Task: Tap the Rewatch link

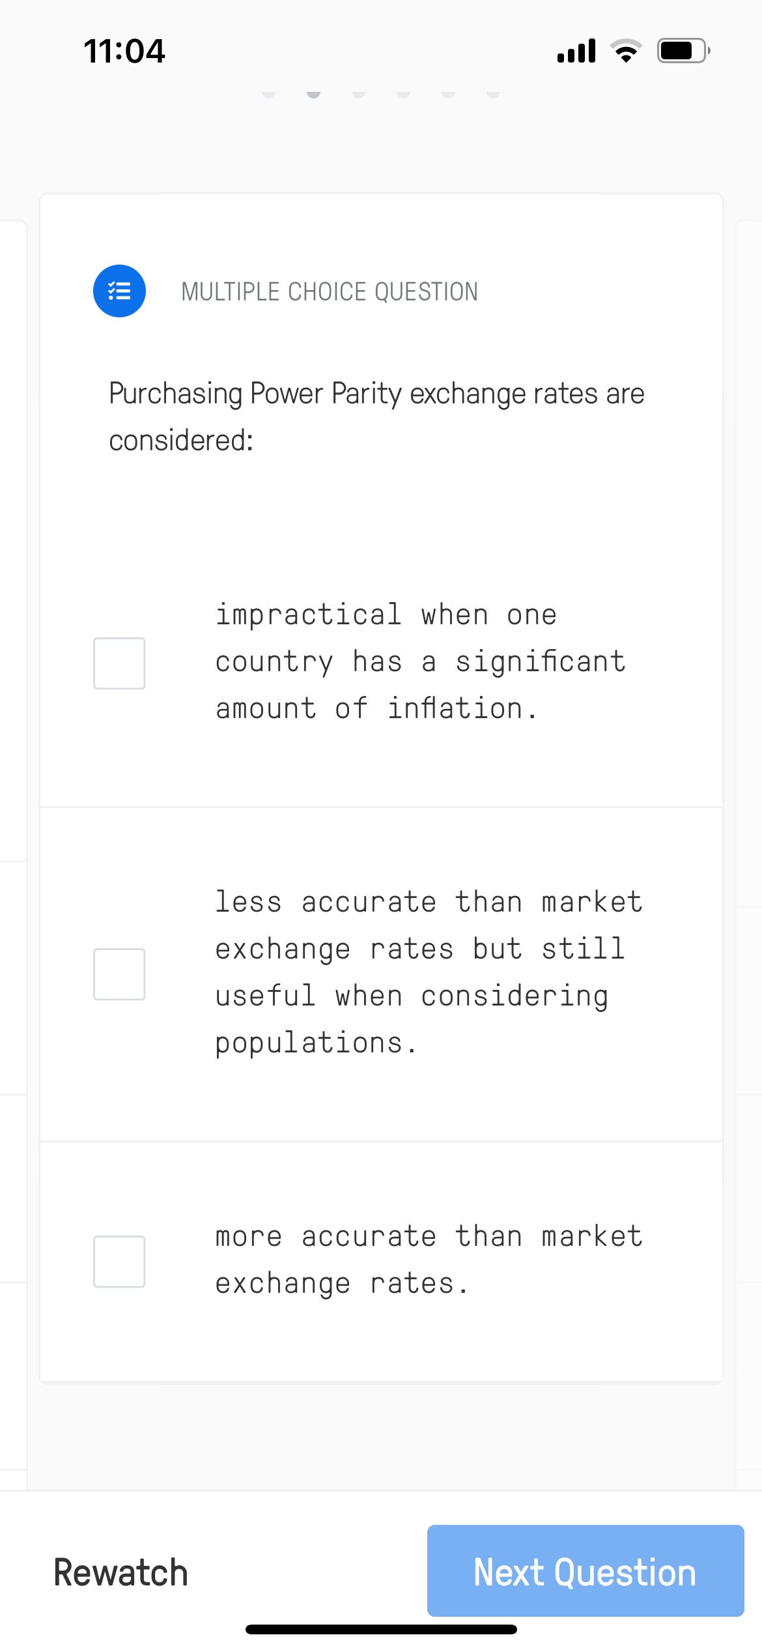Action: point(120,1571)
